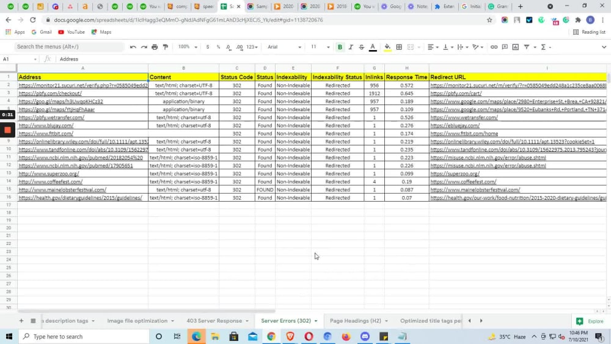The image size is (611, 344).
Task: Open the superzoo.org redirect URL link
Action: pyautogui.click(x=455, y=174)
